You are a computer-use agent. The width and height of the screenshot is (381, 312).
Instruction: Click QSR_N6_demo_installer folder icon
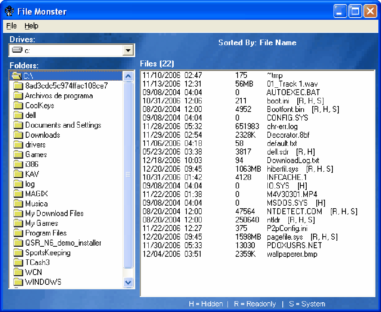pos(18,243)
